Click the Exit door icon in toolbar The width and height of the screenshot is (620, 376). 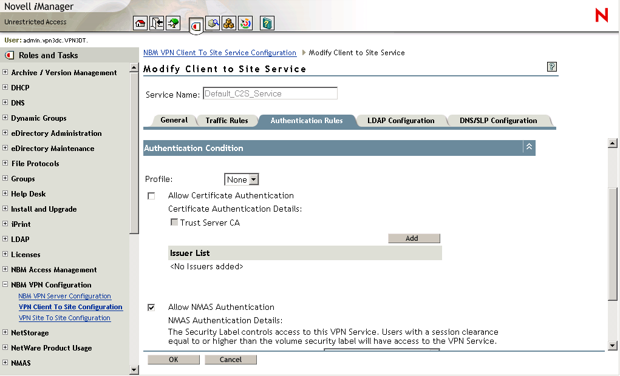157,23
